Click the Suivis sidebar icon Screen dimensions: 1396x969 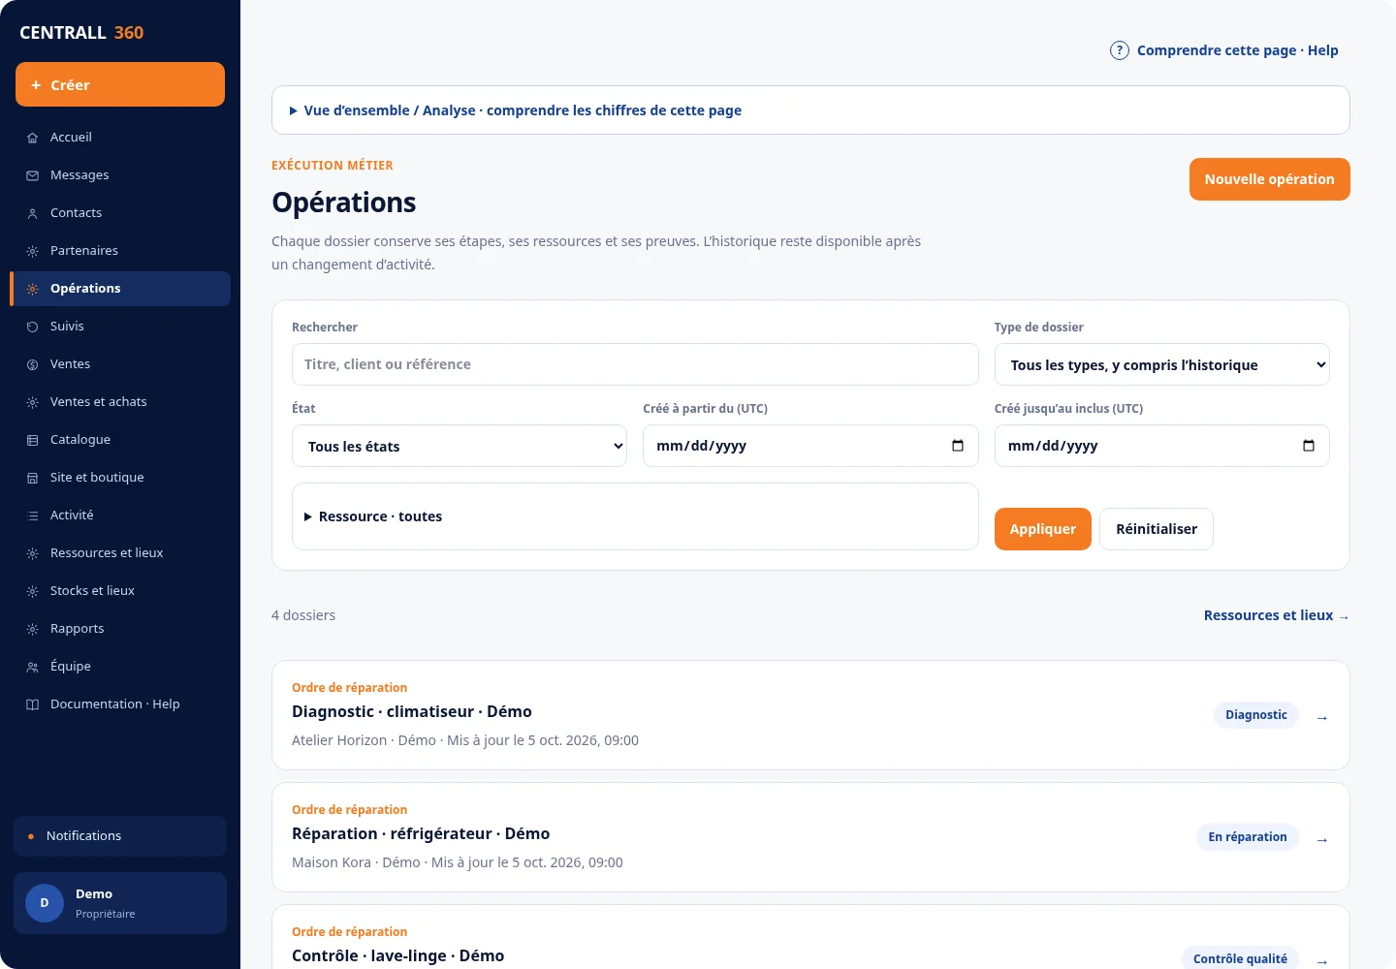pos(32,327)
